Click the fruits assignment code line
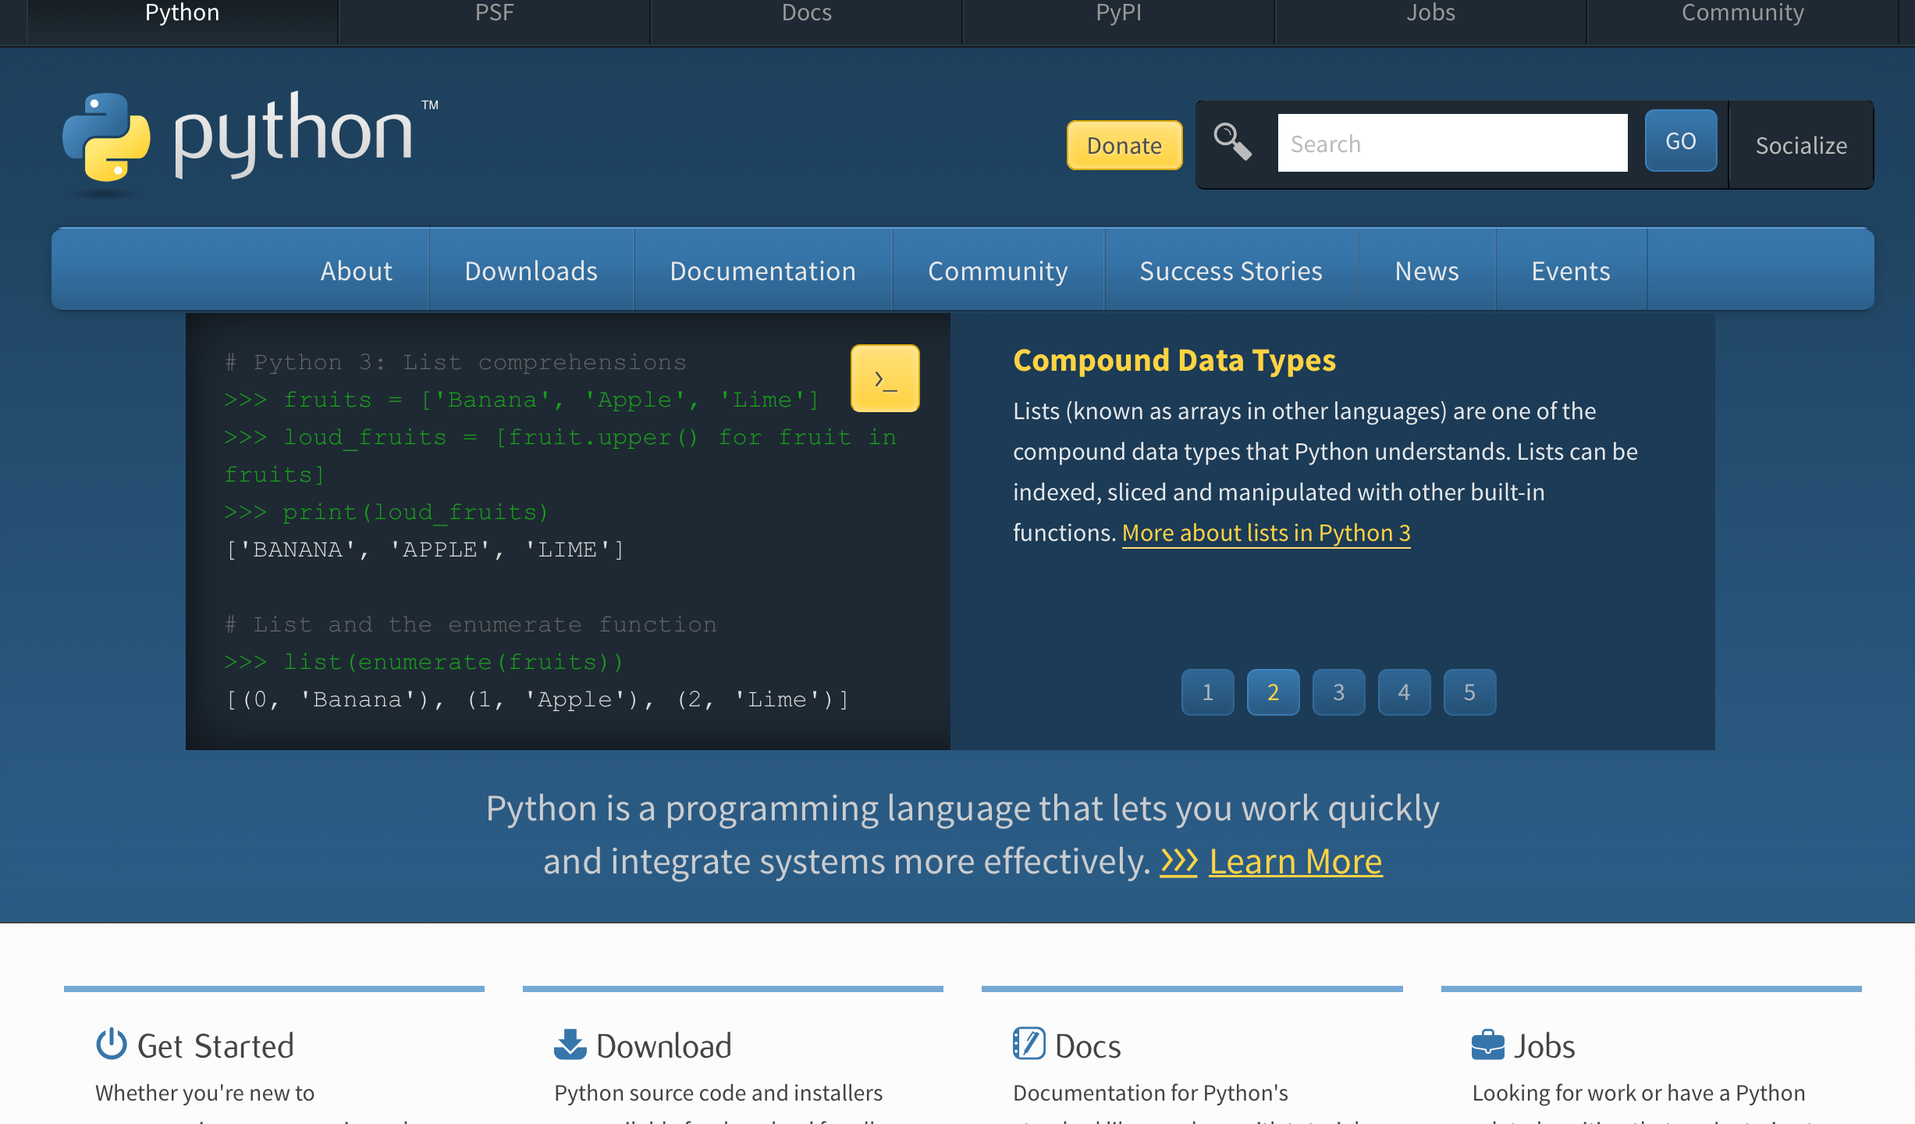The height and width of the screenshot is (1124, 1915). pos(522,400)
